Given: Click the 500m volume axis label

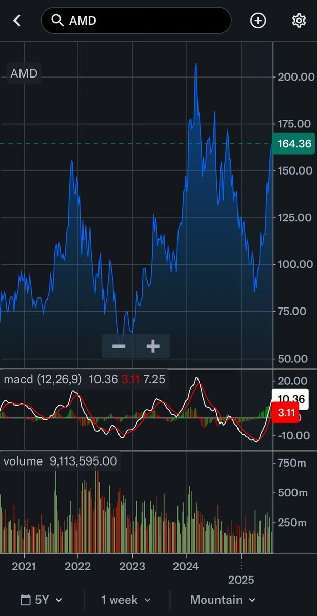Looking at the screenshot, I should [x=292, y=493].
